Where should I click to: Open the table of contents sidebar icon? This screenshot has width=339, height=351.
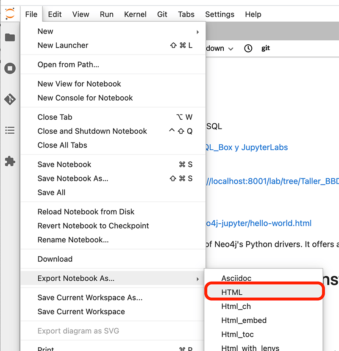pyautogui.click(x=10, y=130)
